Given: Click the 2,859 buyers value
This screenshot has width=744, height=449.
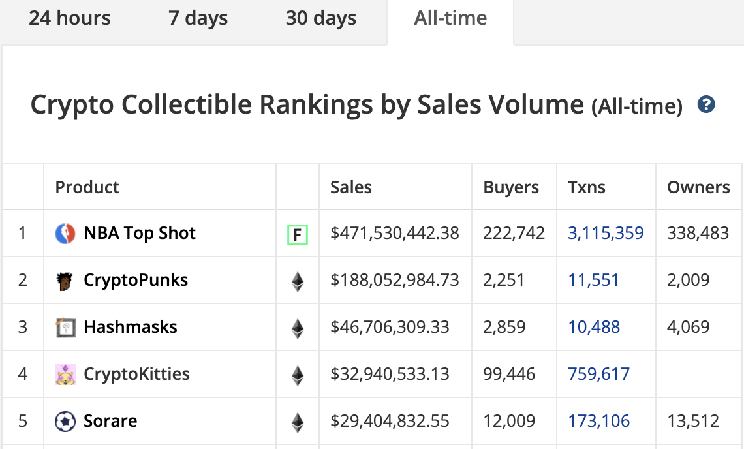Looking at the screenshot, I should point(504,327).
